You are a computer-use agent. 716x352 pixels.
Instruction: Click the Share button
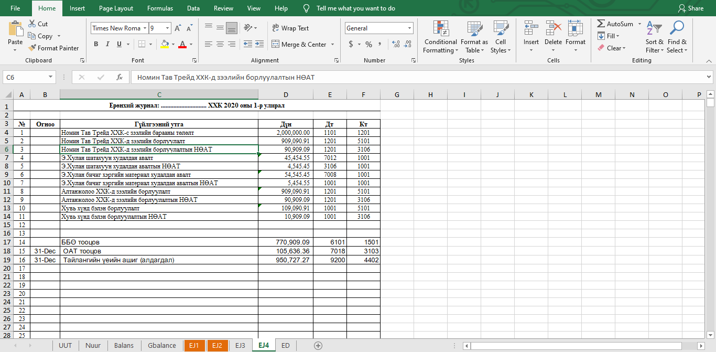click(691, 8)
